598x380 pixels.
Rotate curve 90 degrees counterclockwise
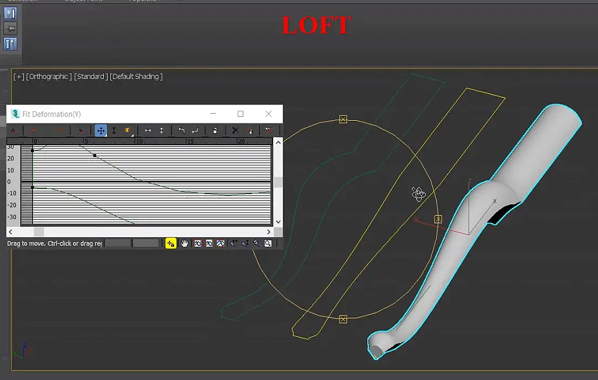[x=182, y=130]
